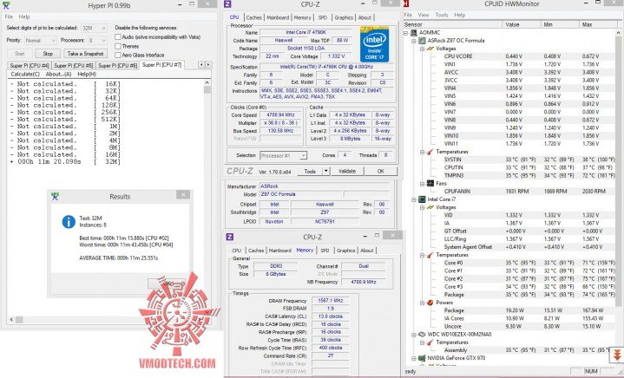Screen dimensions: 624x378
Task: Click the DRAM Frequency value field
Action: (x=331, y=301)
